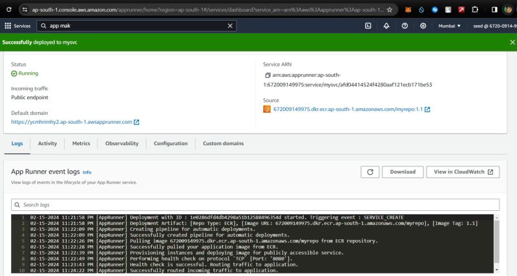517x276 pixels.
Task: Click the Info link beside event logs
Action: [x=87, y=172]
